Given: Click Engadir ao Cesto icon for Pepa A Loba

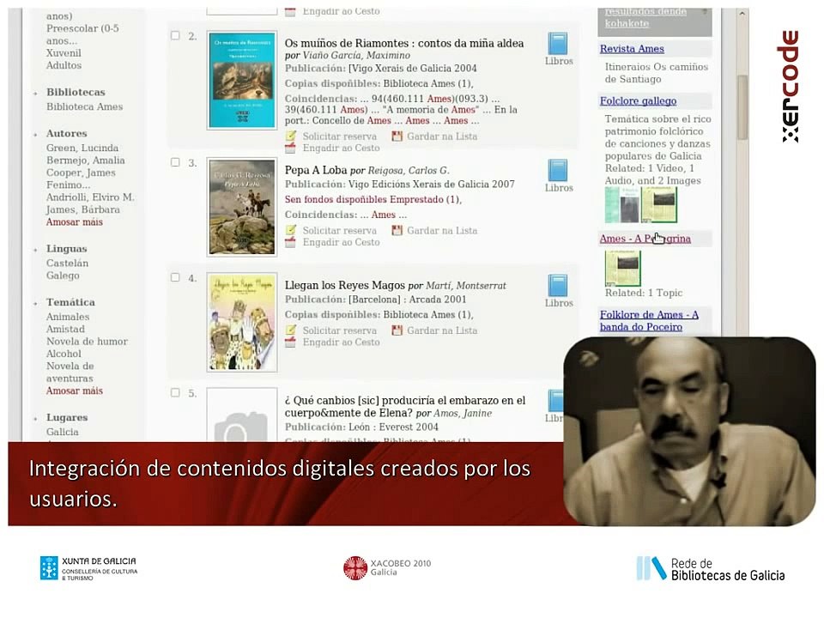Looking at the screenshot, I should pyautogui.click(x=290, y=242).
